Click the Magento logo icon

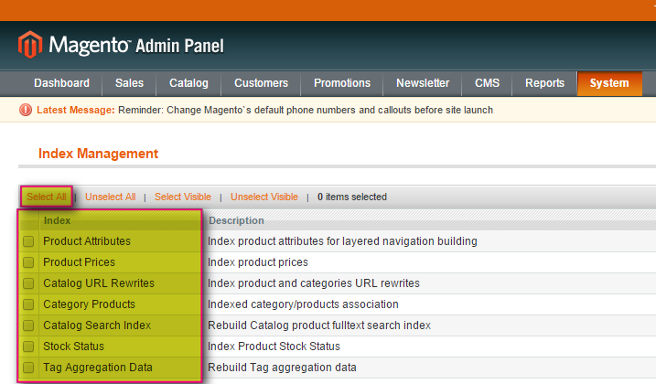pyautogui.click(x=30, y=45)
